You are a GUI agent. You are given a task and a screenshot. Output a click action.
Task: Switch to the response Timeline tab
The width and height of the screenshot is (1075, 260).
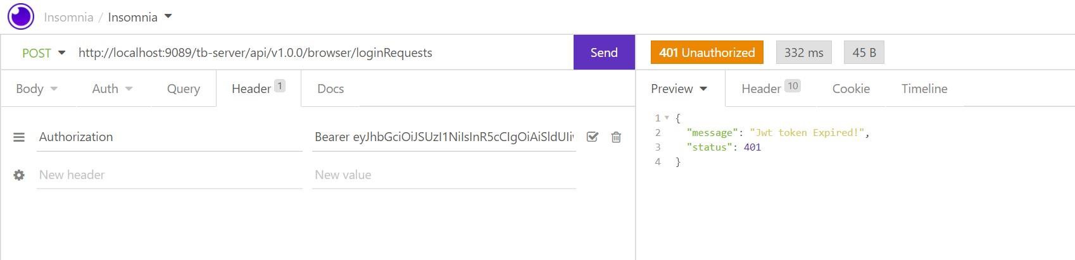click(924, 89)
